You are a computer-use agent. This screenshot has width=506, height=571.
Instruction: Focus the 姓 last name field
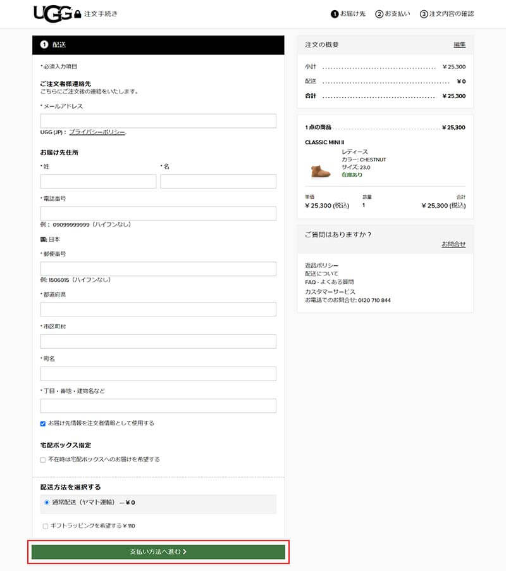coord(98,181)
